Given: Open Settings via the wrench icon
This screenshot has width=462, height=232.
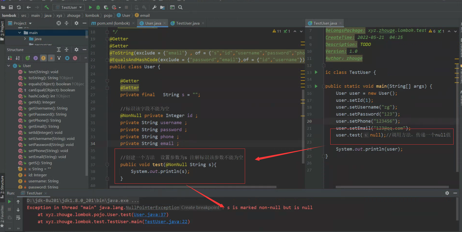Looking at the screenshot, I should click(x=154, y=7).
